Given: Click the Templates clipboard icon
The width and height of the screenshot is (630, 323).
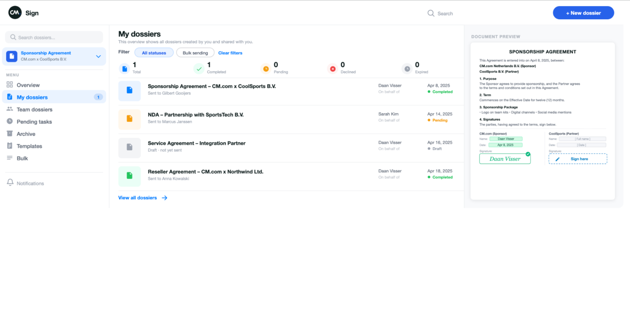Looking at the screenshot, I should click(x=10, y=146).
